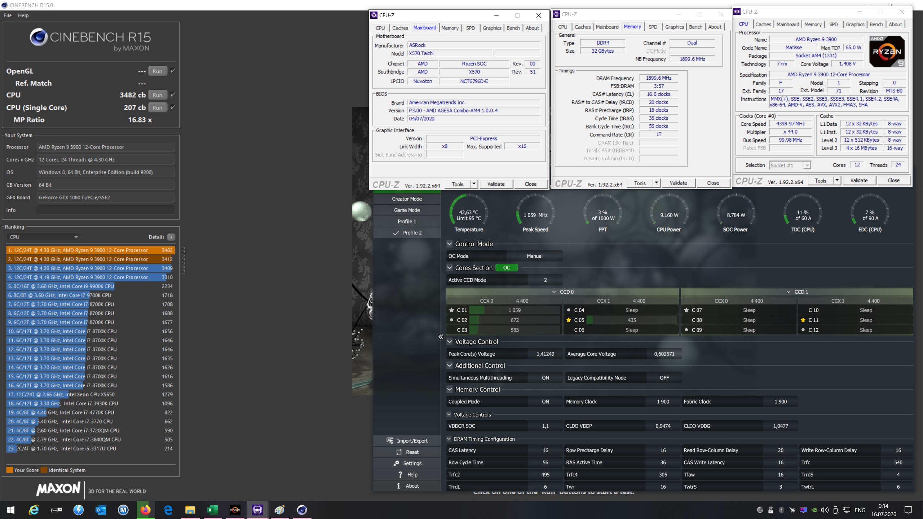Switch to Cinebench taskbar icon

(302, 510)
